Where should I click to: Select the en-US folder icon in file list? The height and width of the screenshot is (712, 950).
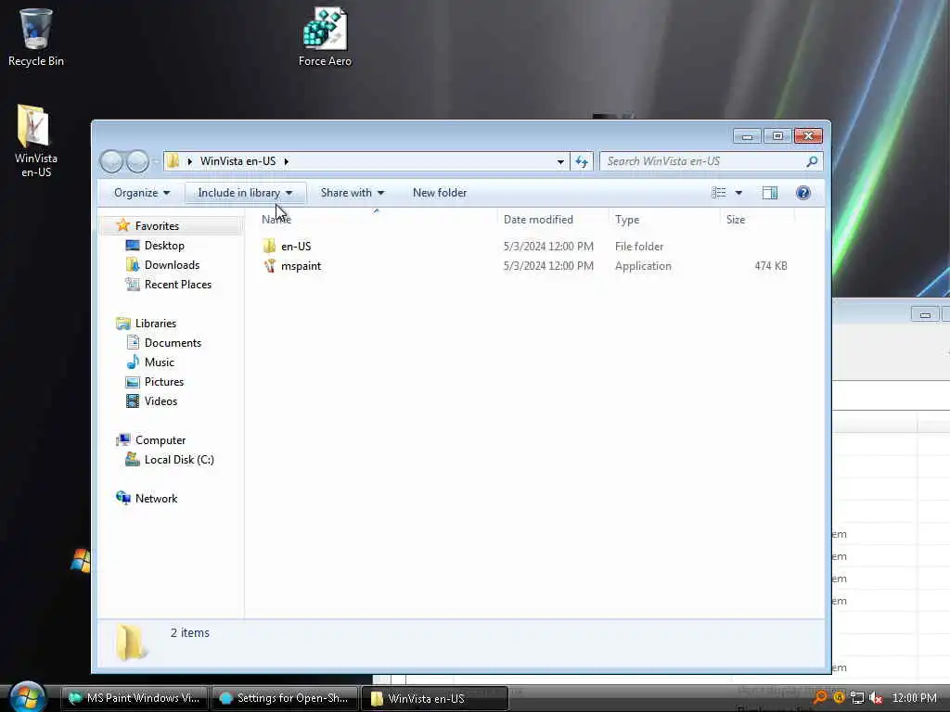pyautogui.click(x=270, y=246)
